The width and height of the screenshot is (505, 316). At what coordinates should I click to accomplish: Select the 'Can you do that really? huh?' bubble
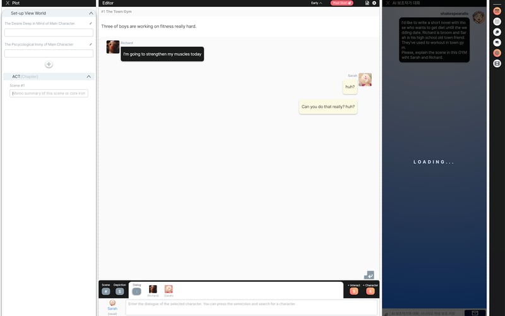[328, 107]
